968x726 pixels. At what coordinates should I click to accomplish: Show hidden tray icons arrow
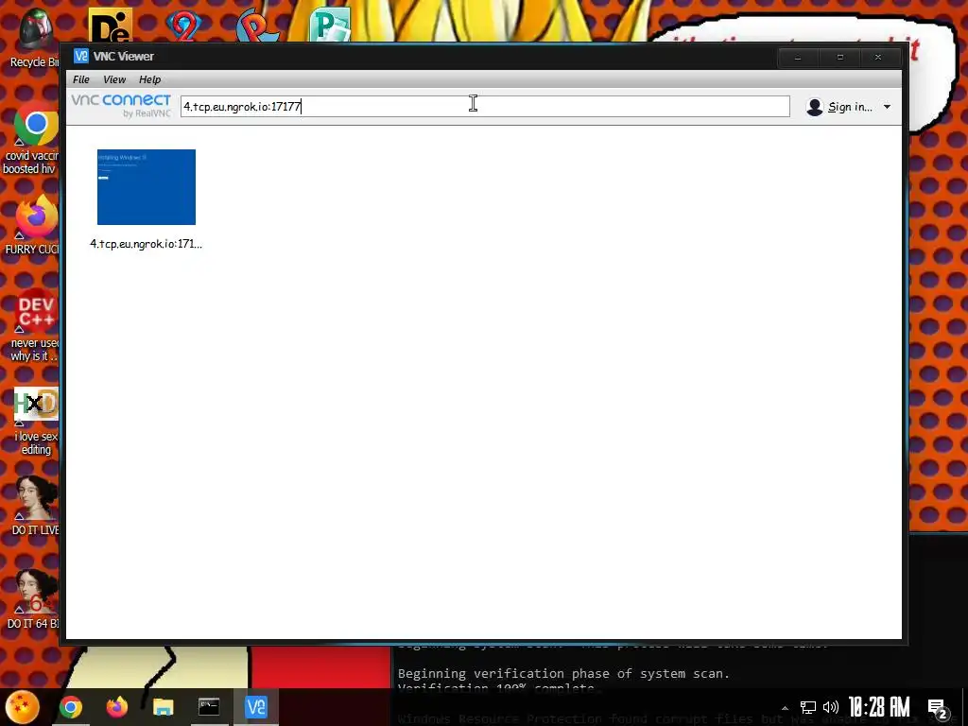[x=786, y=707]
